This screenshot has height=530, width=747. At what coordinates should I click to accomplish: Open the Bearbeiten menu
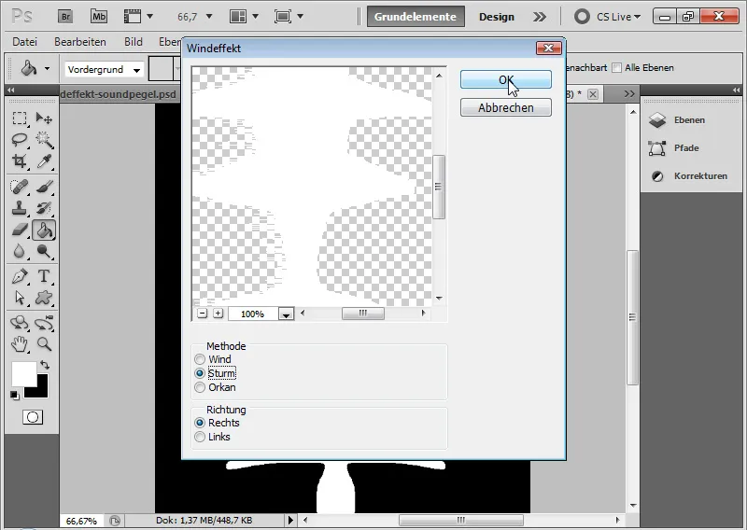80,42
